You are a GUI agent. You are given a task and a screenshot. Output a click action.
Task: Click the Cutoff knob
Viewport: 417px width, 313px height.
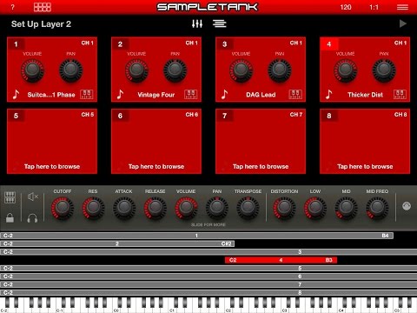tap(63, 208)
